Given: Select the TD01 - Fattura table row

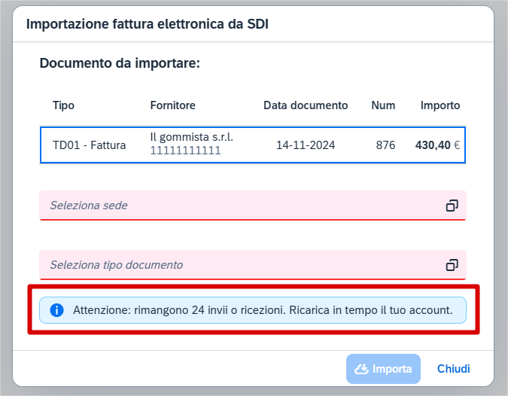Looking at the screenshot, I should 253,145.
